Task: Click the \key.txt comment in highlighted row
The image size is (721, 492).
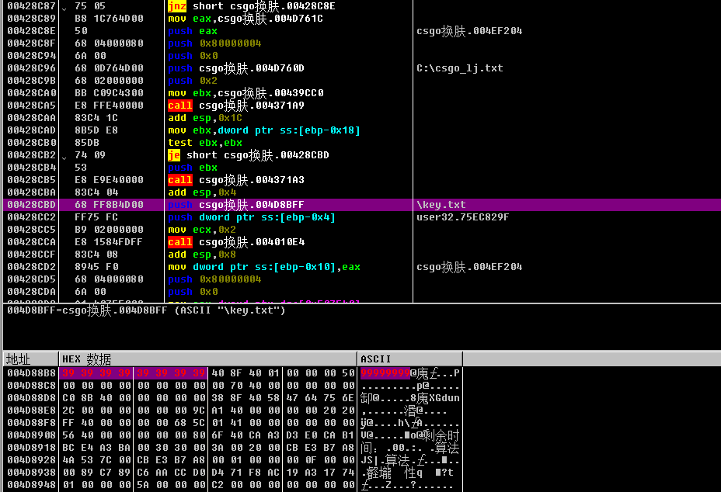Action: [441, 205]
